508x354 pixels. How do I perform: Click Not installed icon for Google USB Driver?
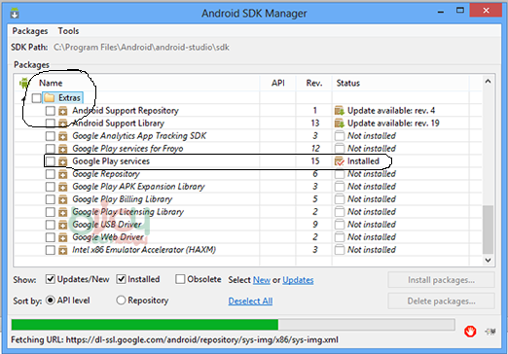click(340, 225)
